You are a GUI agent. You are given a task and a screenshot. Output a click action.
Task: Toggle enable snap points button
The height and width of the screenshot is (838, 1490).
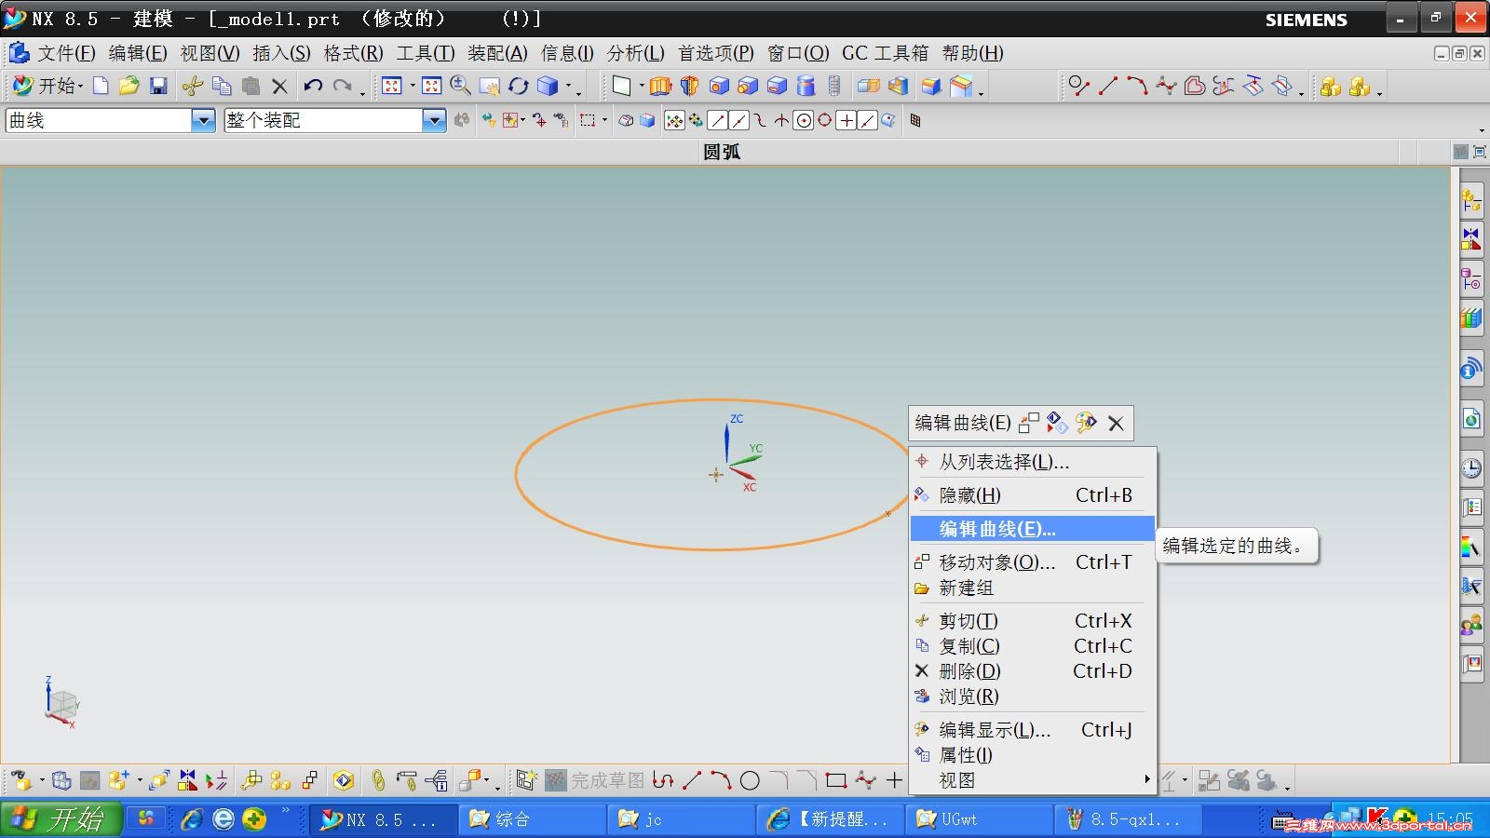(674, 120)
